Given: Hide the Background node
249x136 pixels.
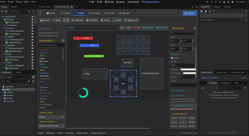Looking at the screenshot, I should [x=32, y=22].
